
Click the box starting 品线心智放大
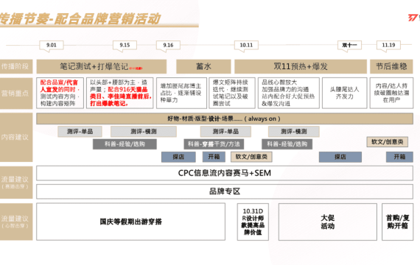pyautogui.click(x=289, y=93)
